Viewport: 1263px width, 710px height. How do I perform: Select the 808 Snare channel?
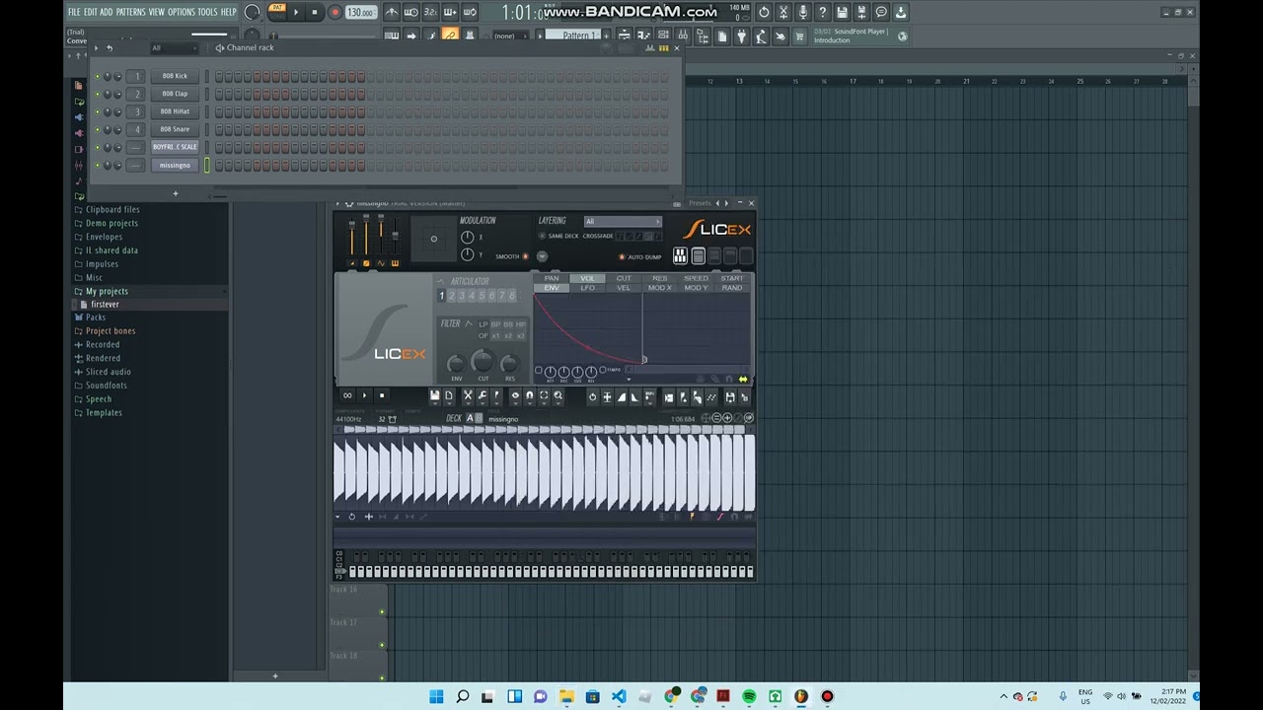[x=175, y=129]
